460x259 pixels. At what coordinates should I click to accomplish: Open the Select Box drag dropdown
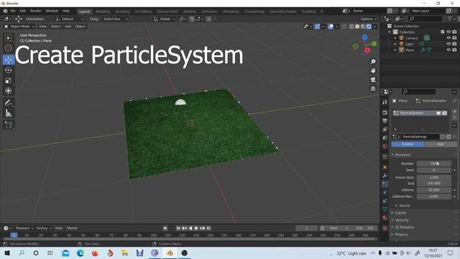tap(116, 19)
